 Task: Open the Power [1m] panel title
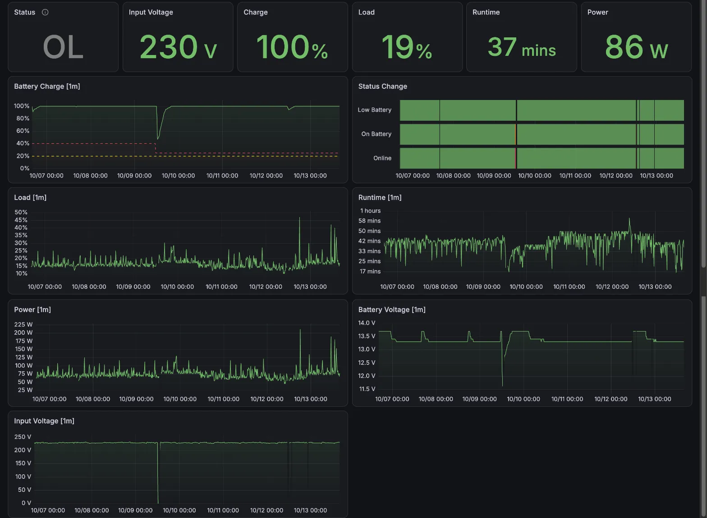[x=32, y=309]
